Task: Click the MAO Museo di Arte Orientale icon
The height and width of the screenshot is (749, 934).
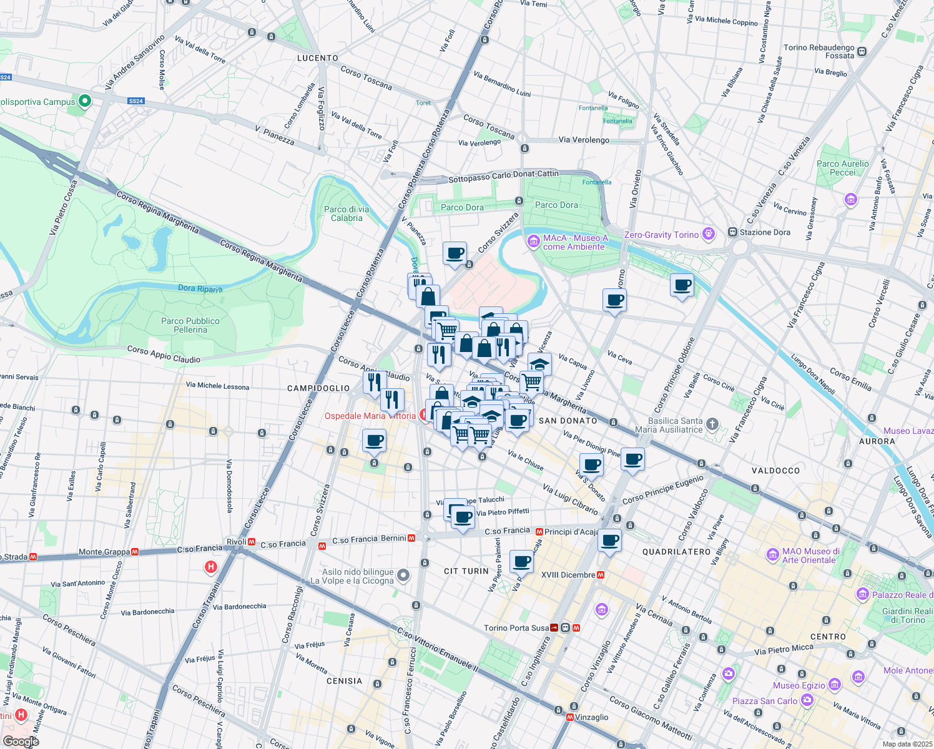Action: tap(772, 555)
